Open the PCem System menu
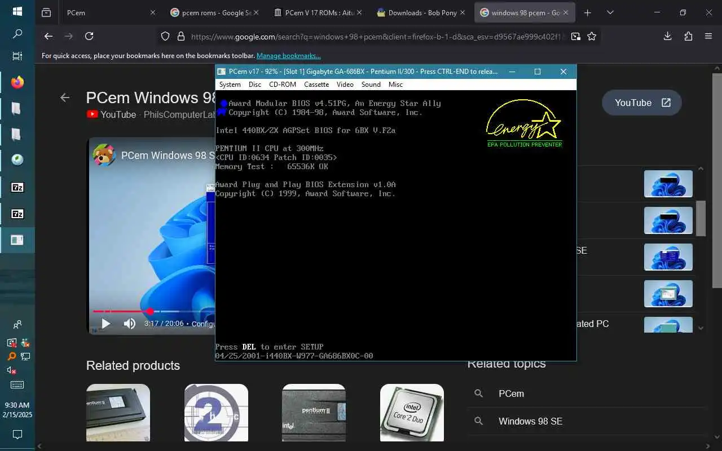 (x=230, y=85)
